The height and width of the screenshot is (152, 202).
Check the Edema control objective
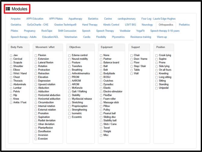click(x=69, y=56)
